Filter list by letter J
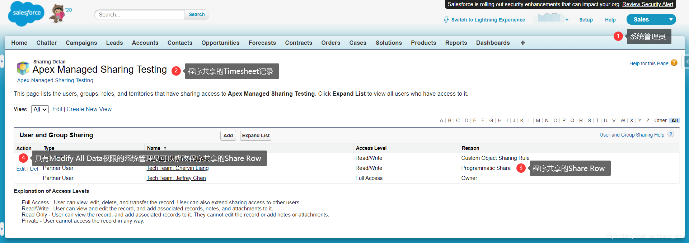The image size is (689, 243). click(514, 120)
